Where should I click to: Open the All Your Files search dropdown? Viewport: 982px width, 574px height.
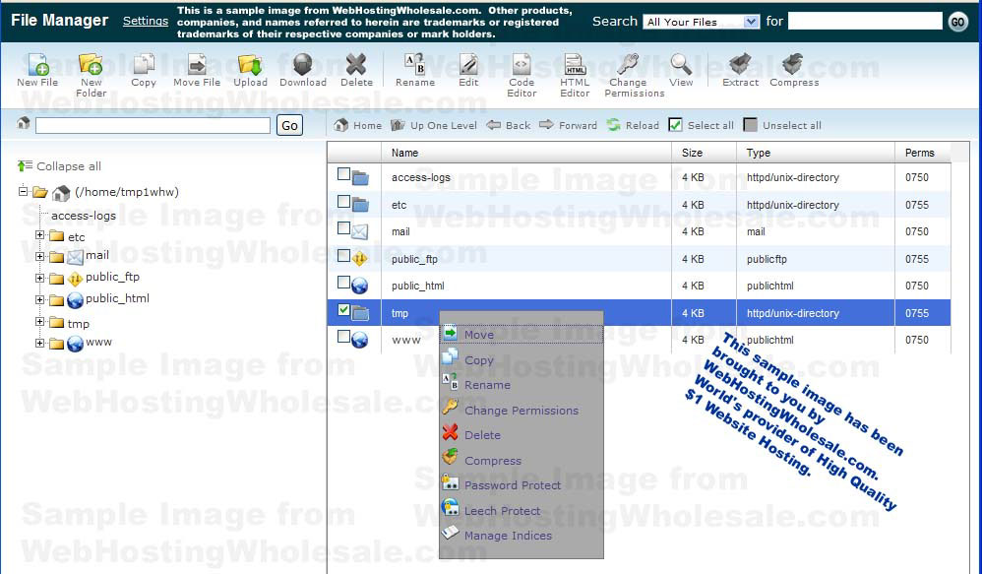(702, 22)
